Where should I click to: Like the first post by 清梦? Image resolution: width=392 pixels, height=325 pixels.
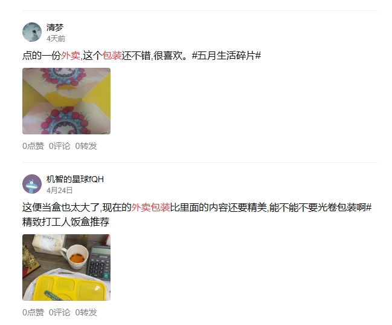coord(33,146)
